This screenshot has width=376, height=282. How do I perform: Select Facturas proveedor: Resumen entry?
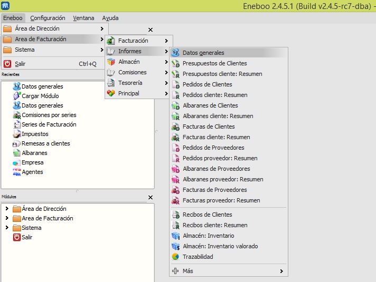[229, 200]
